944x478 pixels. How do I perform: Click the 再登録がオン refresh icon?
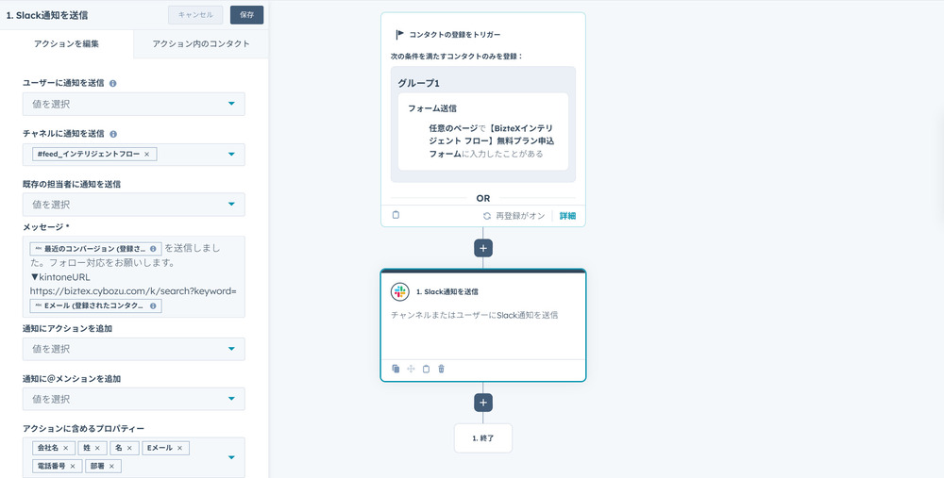click(x=487, y=216)
